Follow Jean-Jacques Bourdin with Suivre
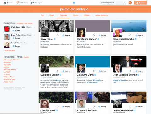The image size is (151, 114). (139, 71)
